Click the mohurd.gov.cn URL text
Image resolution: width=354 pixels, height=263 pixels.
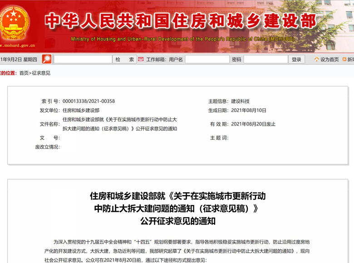pos(17,45)
